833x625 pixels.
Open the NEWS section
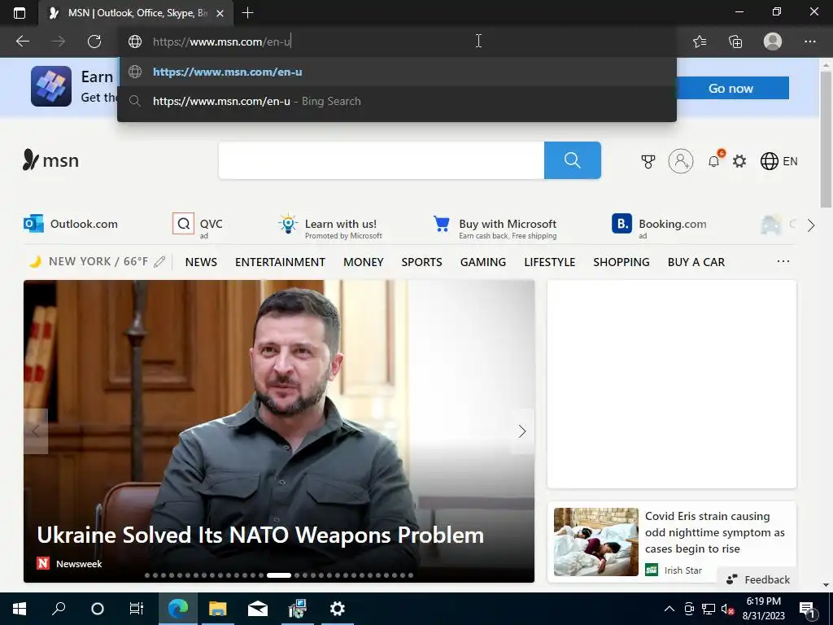pyautogui.click(x=201, y=262)
